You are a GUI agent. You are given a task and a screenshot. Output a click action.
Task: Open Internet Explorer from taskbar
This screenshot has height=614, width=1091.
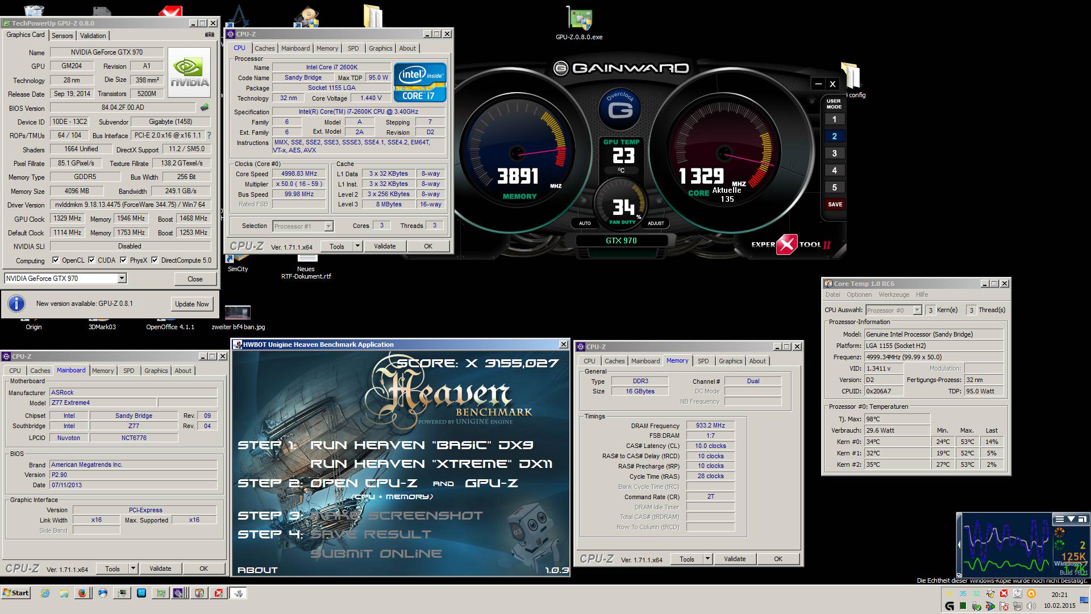pos(45,593)
